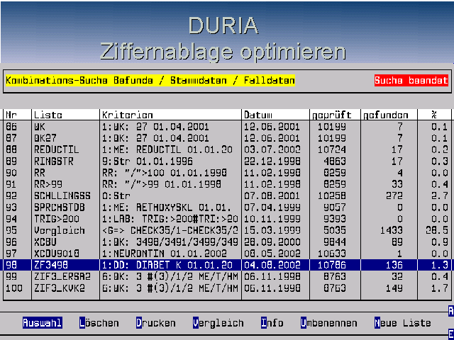454x340 pixels.
Task: Click the red Suche beendet status
Action: pos(411,80)
